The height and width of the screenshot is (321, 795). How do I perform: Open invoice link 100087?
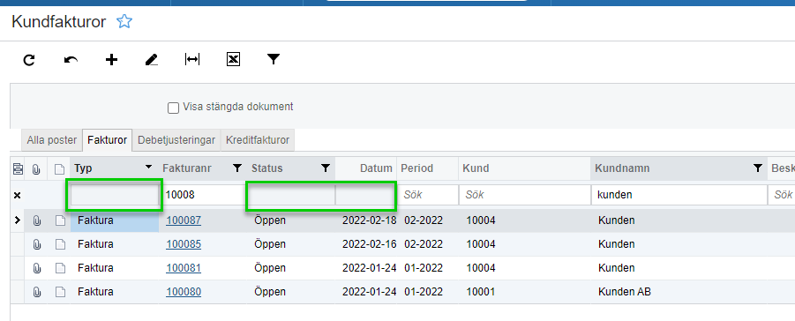[184, 220]
